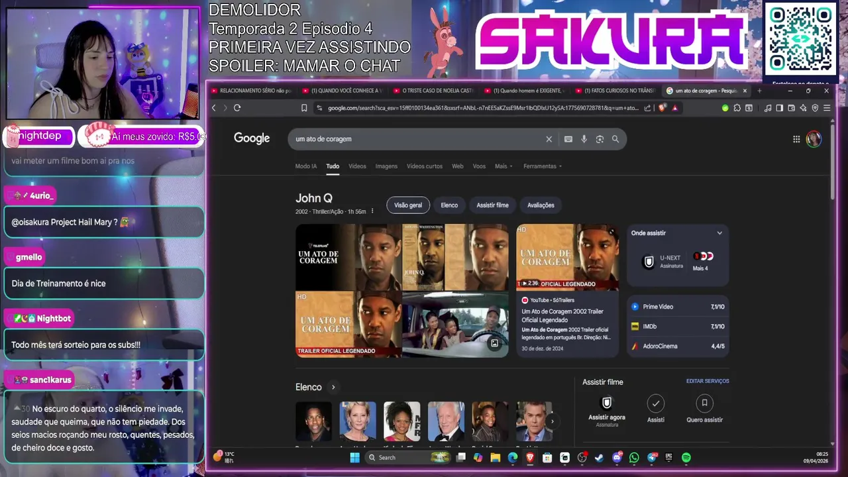Open the Brave Shields lion icon
Screen dimensions: 848x477
[662, 108]
